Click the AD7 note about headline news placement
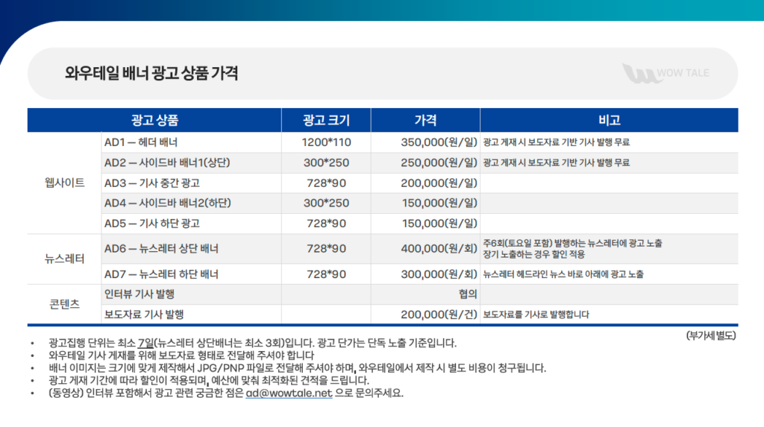 [563, 274]
